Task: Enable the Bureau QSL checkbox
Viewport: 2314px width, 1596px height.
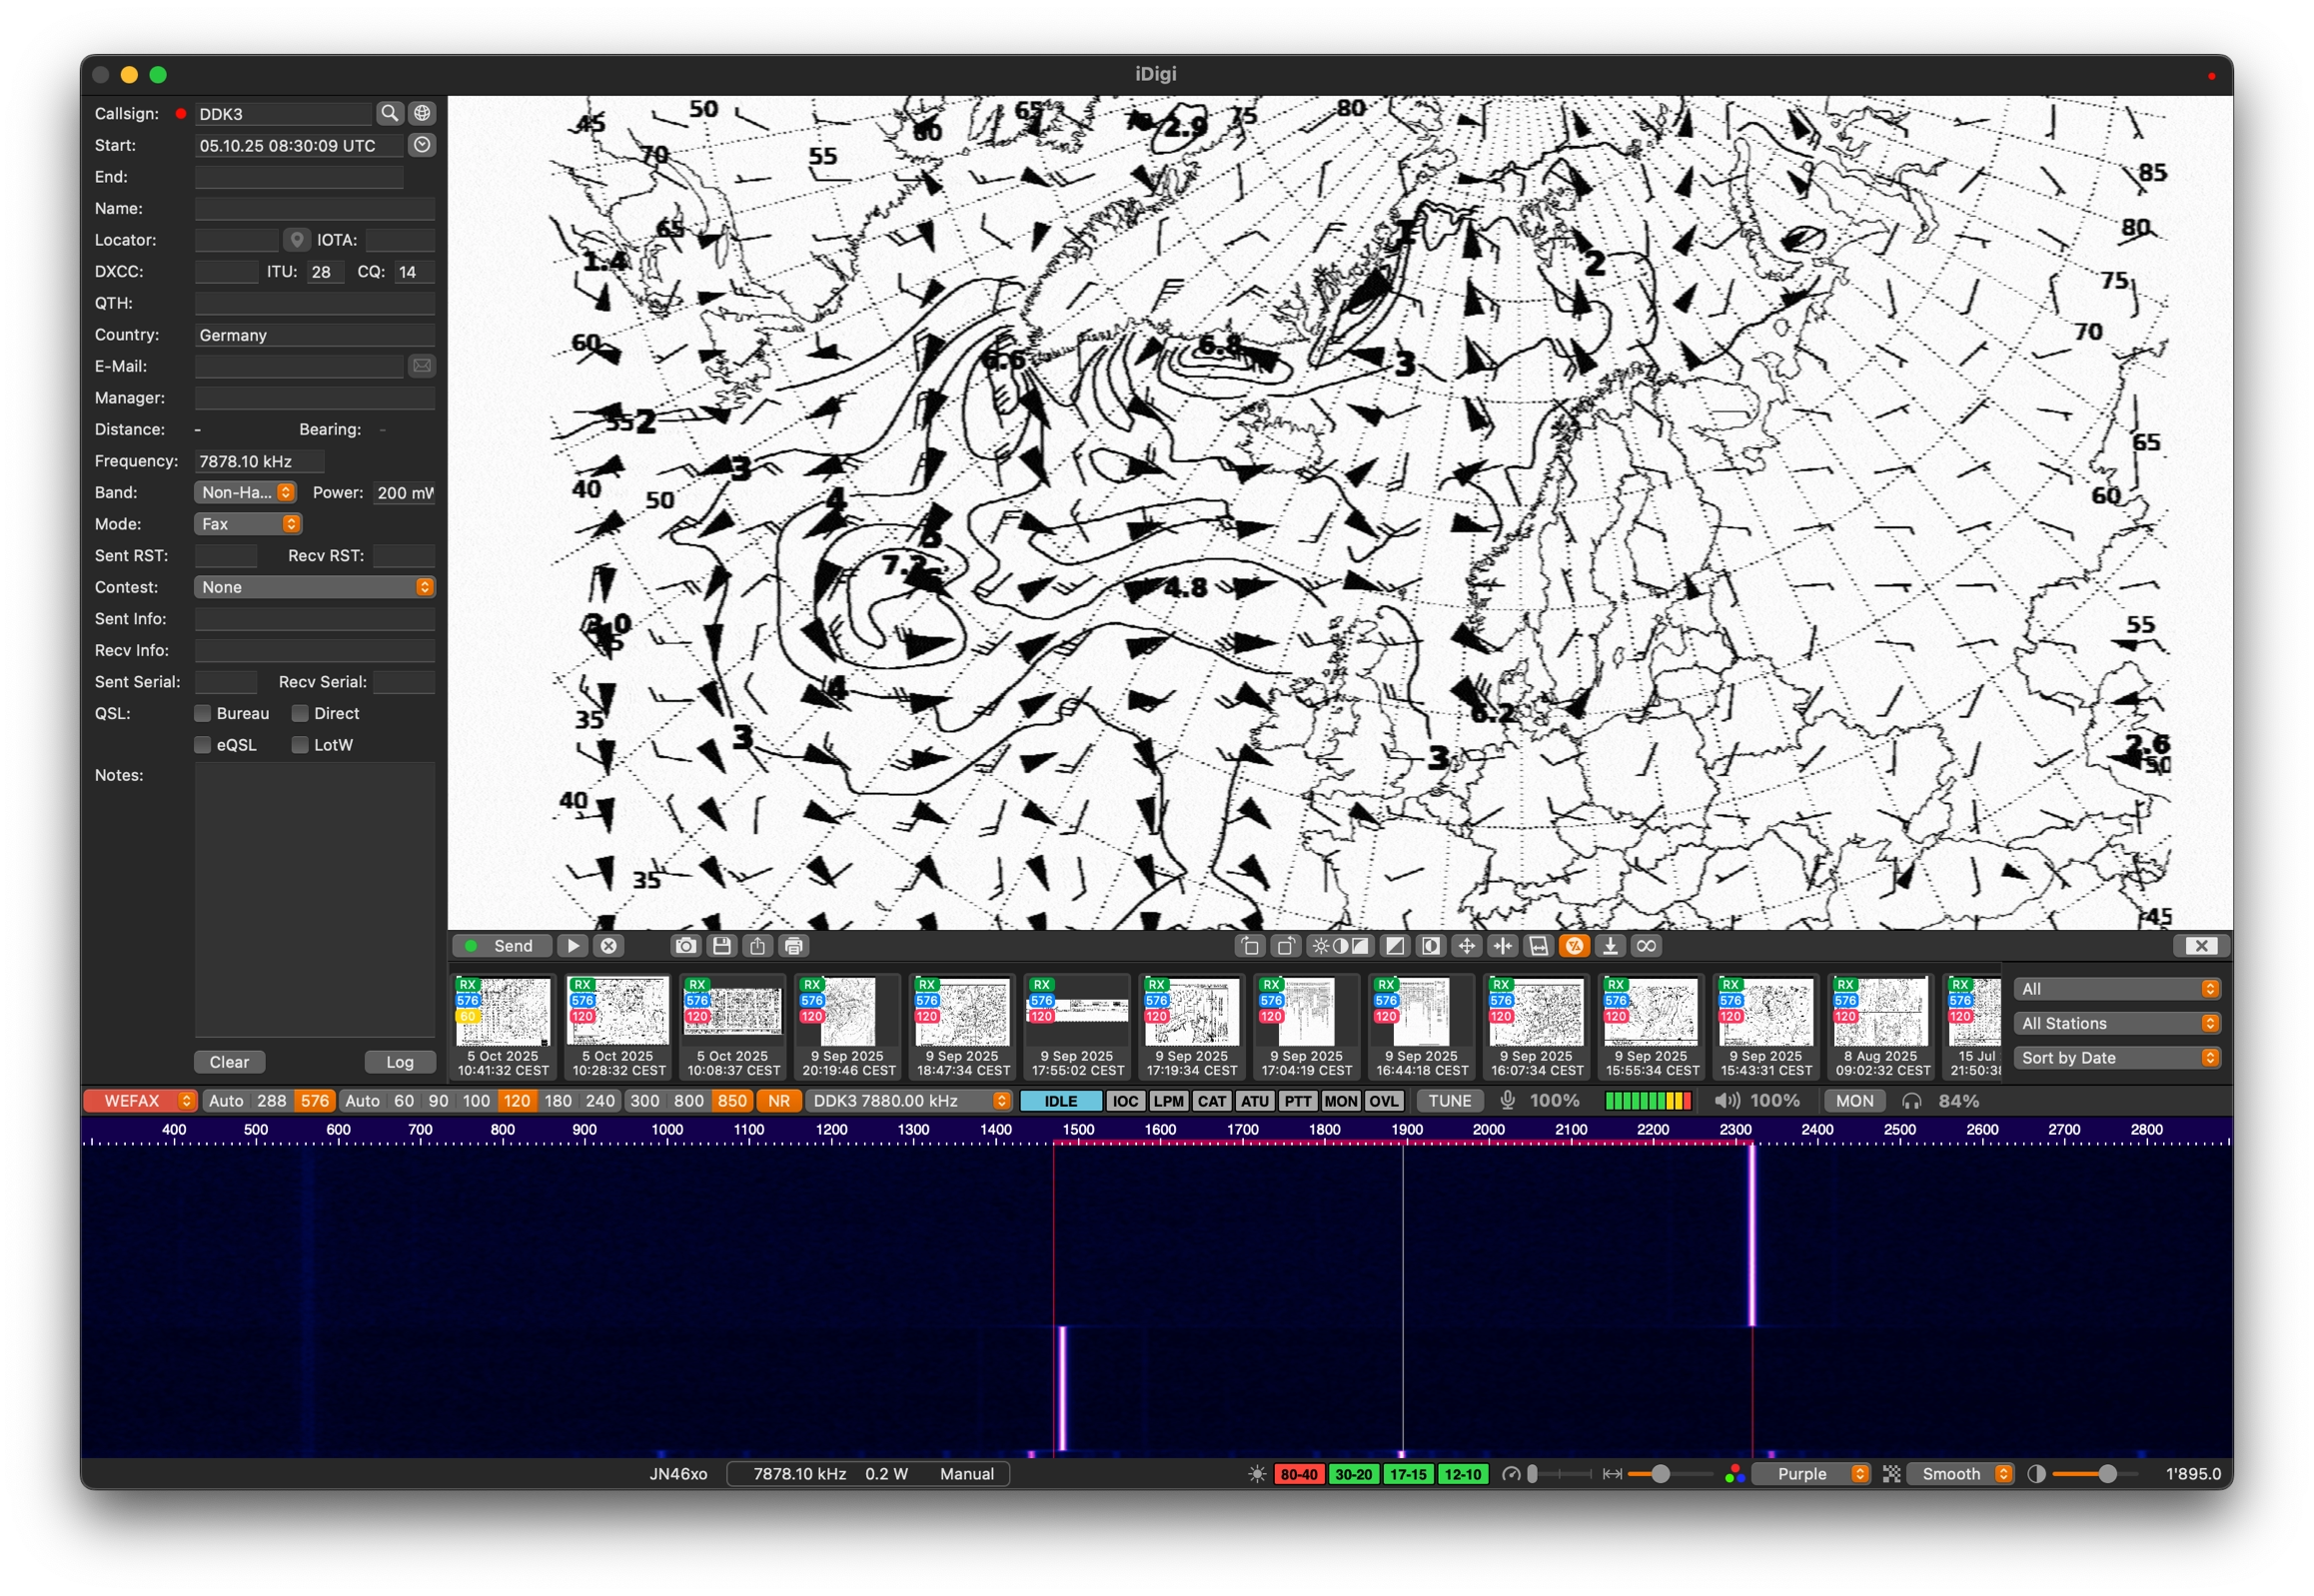Action: point(202,714)
